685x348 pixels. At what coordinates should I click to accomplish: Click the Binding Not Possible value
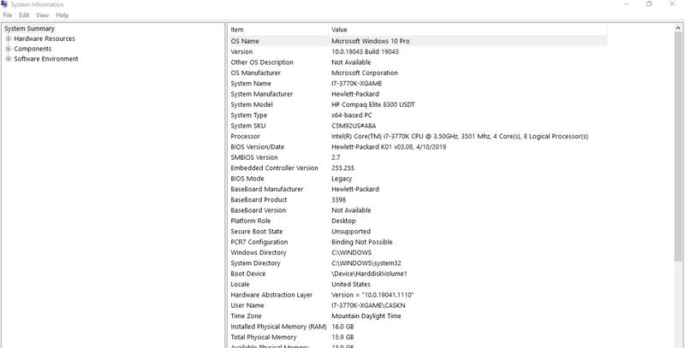pos(362,242)
